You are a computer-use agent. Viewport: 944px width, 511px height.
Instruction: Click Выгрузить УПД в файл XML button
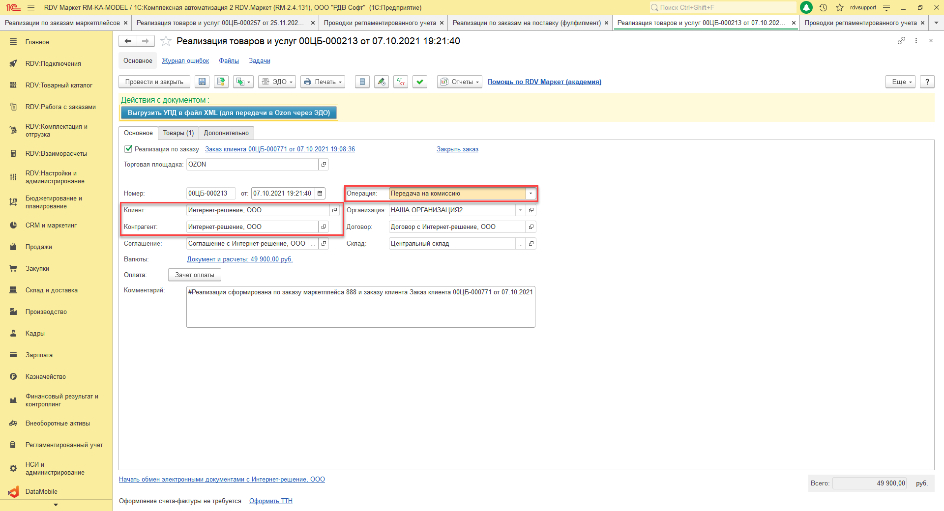(229, 113)
